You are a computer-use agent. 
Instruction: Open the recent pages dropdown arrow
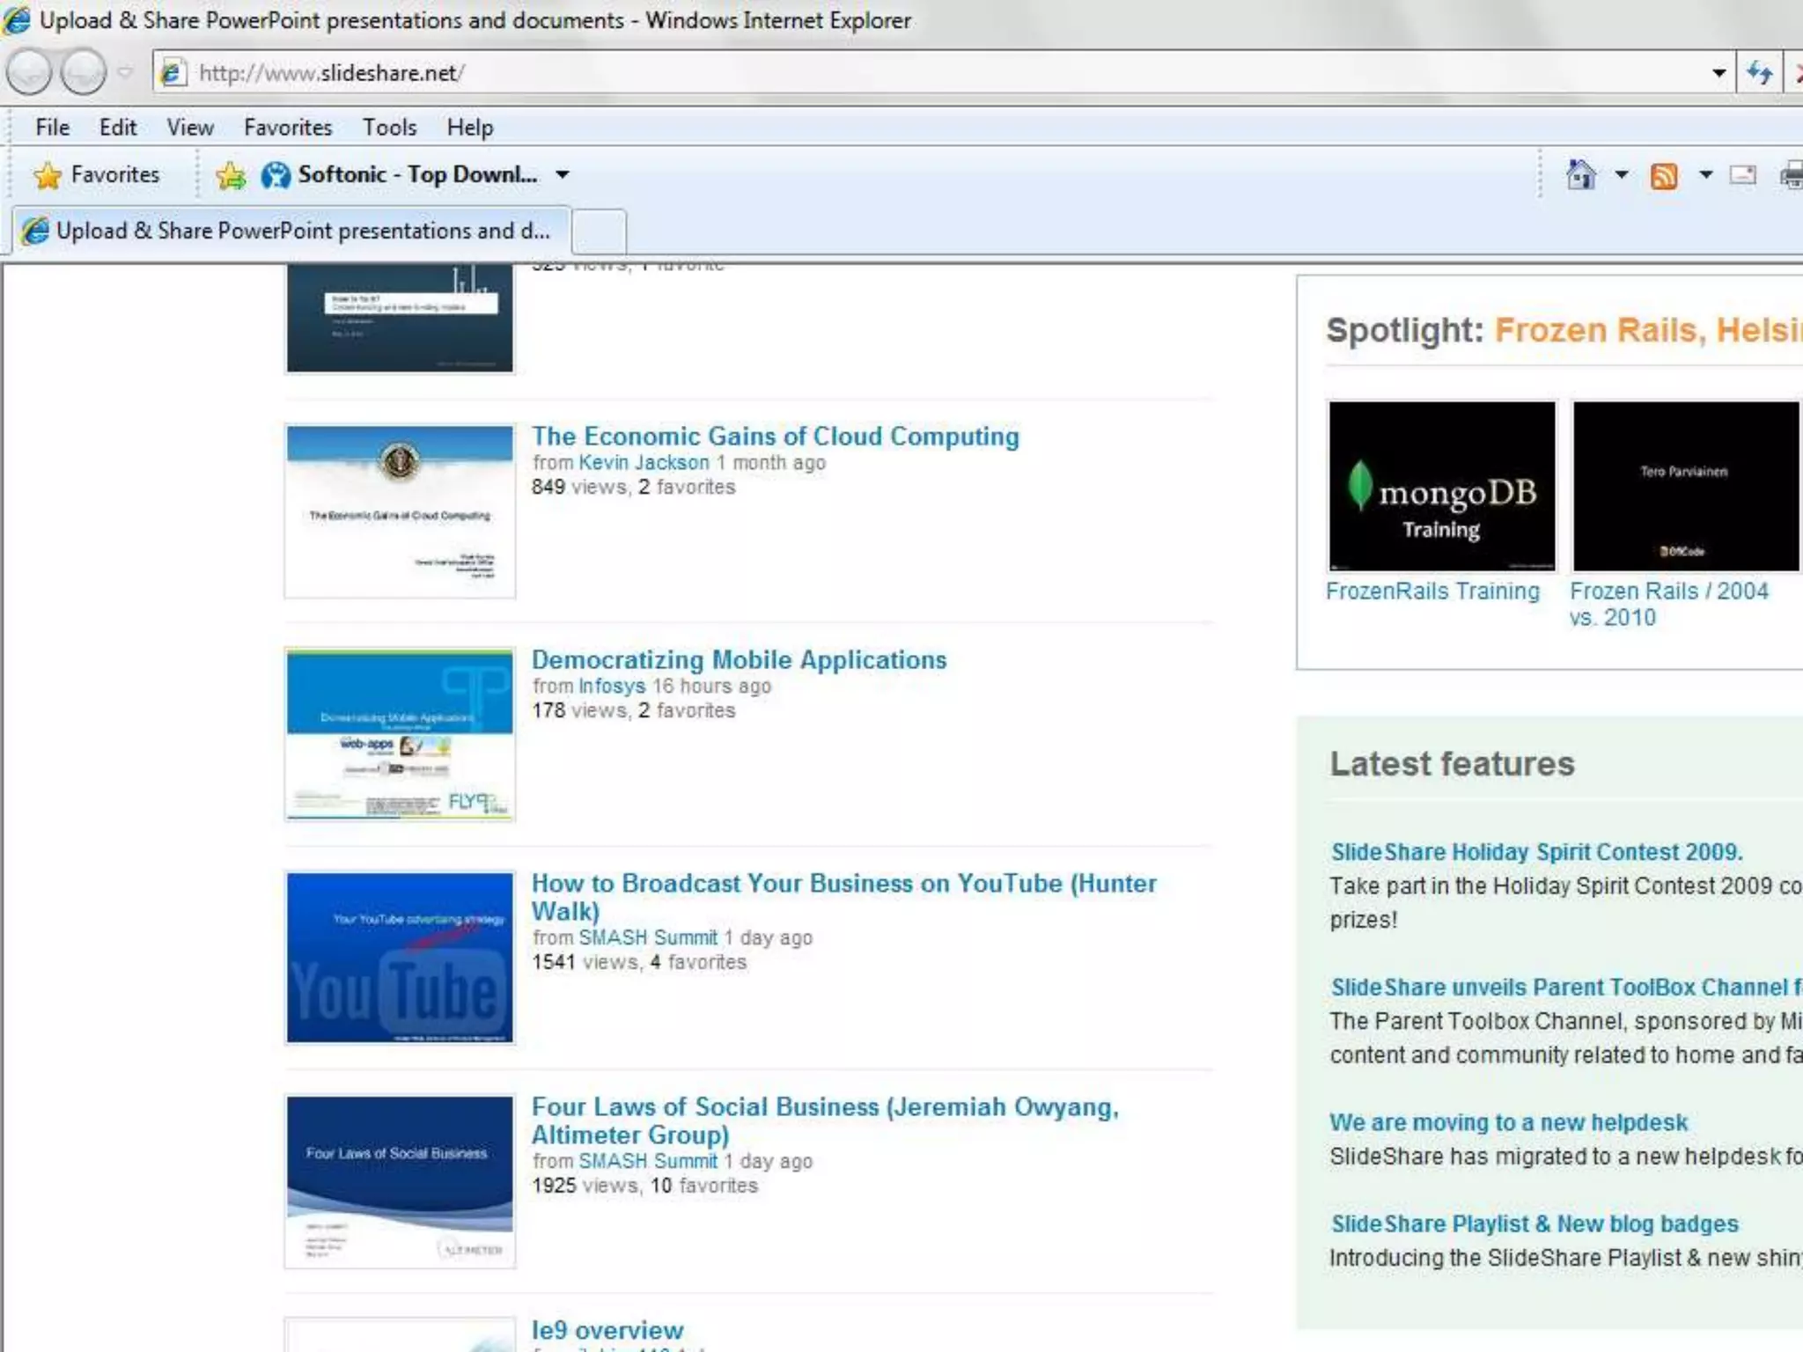tap(125, 72)
